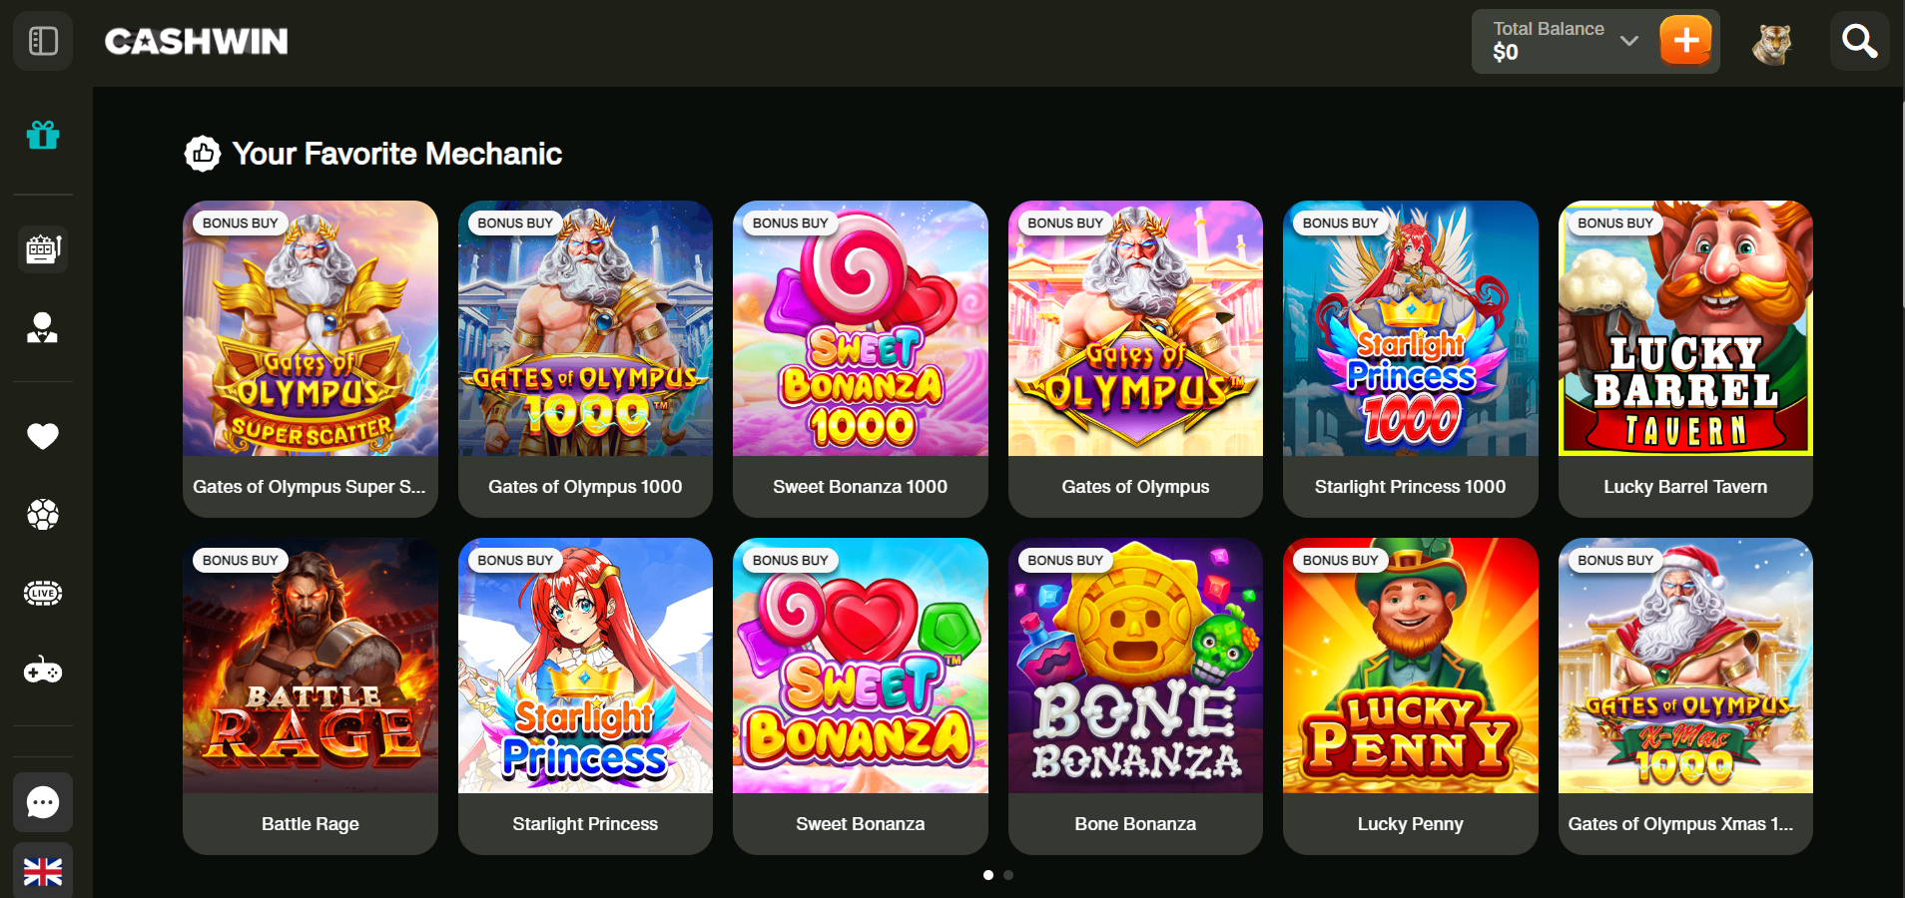Open the game controller sidebar icon
The width and height of the screenshot is (1905, 898).
coord(43,672)
